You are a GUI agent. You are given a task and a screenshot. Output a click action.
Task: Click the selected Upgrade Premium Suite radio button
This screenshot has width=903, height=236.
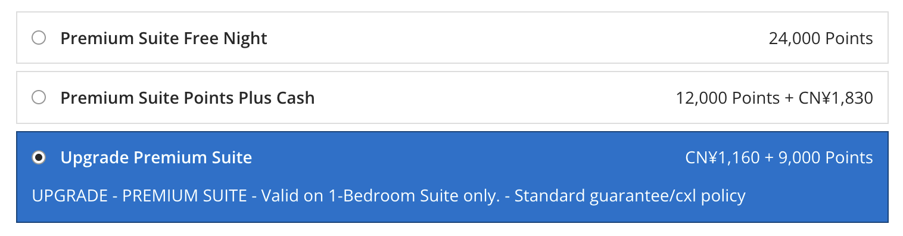tap(39, 157)
